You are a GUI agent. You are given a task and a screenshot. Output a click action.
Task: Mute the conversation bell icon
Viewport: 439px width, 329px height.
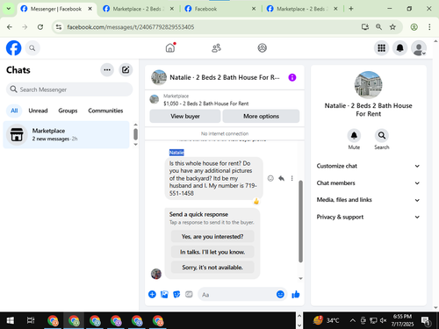(x=354, y=135)
